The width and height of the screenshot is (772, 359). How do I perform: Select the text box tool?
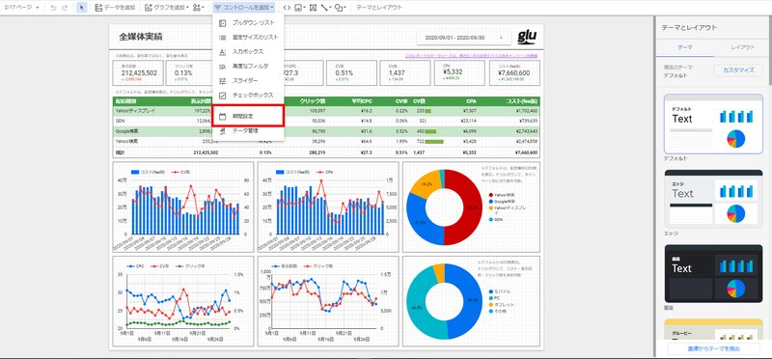tap(313, 8)
